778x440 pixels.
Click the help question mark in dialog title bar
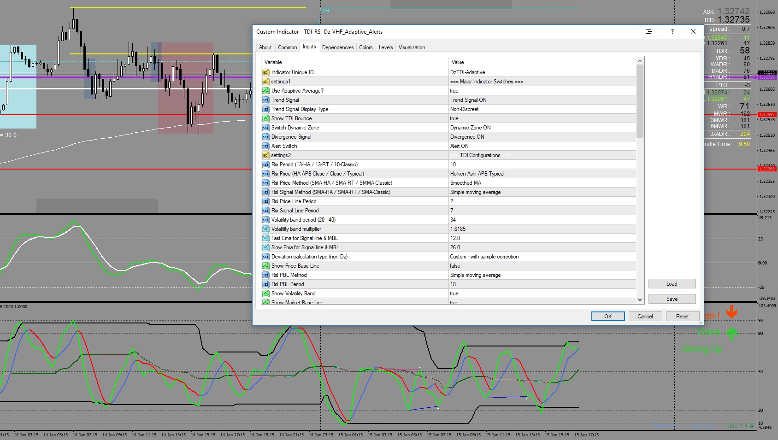pyautogui.click(x=672, y=32)
